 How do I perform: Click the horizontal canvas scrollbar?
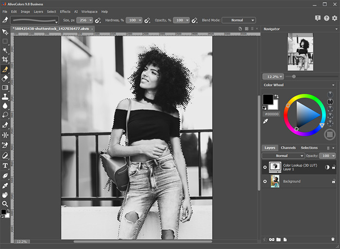143,241
